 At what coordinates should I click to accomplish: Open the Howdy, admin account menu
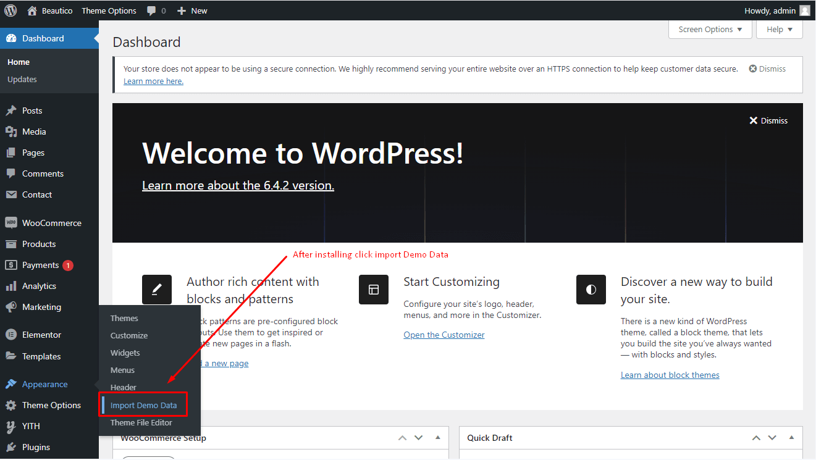point(777,10)
